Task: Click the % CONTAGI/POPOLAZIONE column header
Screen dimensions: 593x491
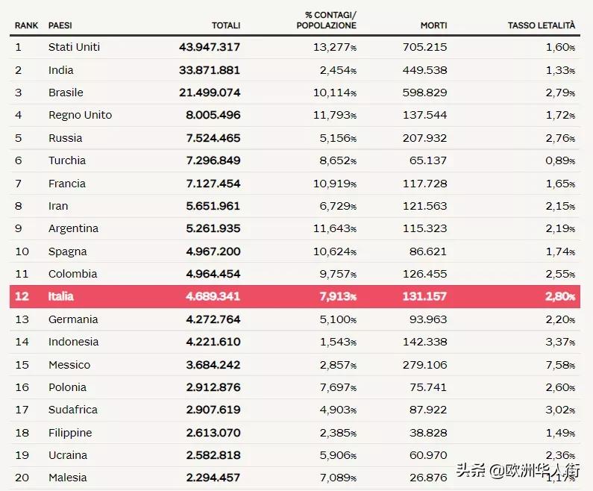Action: point(326,20)
